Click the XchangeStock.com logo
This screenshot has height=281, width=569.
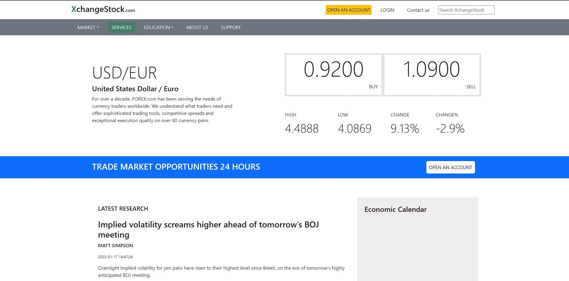pos(103,10)
